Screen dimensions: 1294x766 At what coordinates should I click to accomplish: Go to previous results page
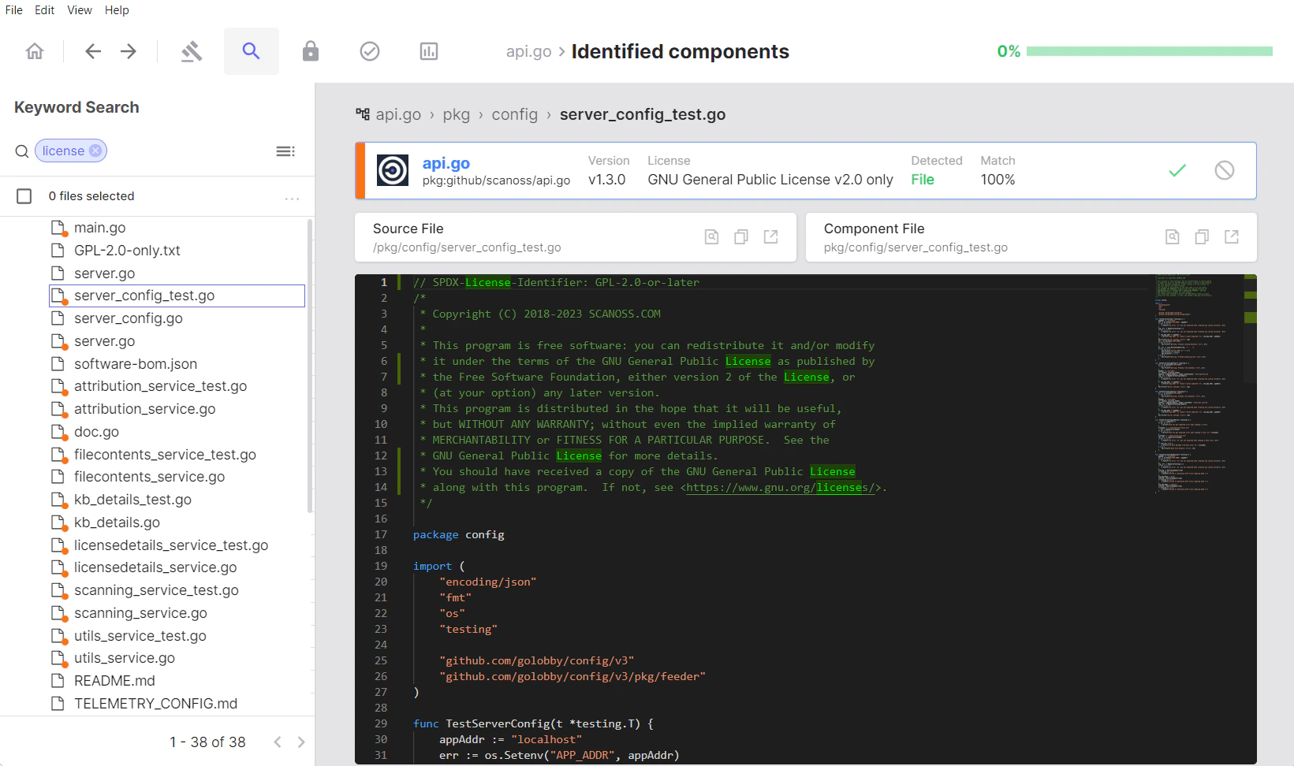coord(278,742)
